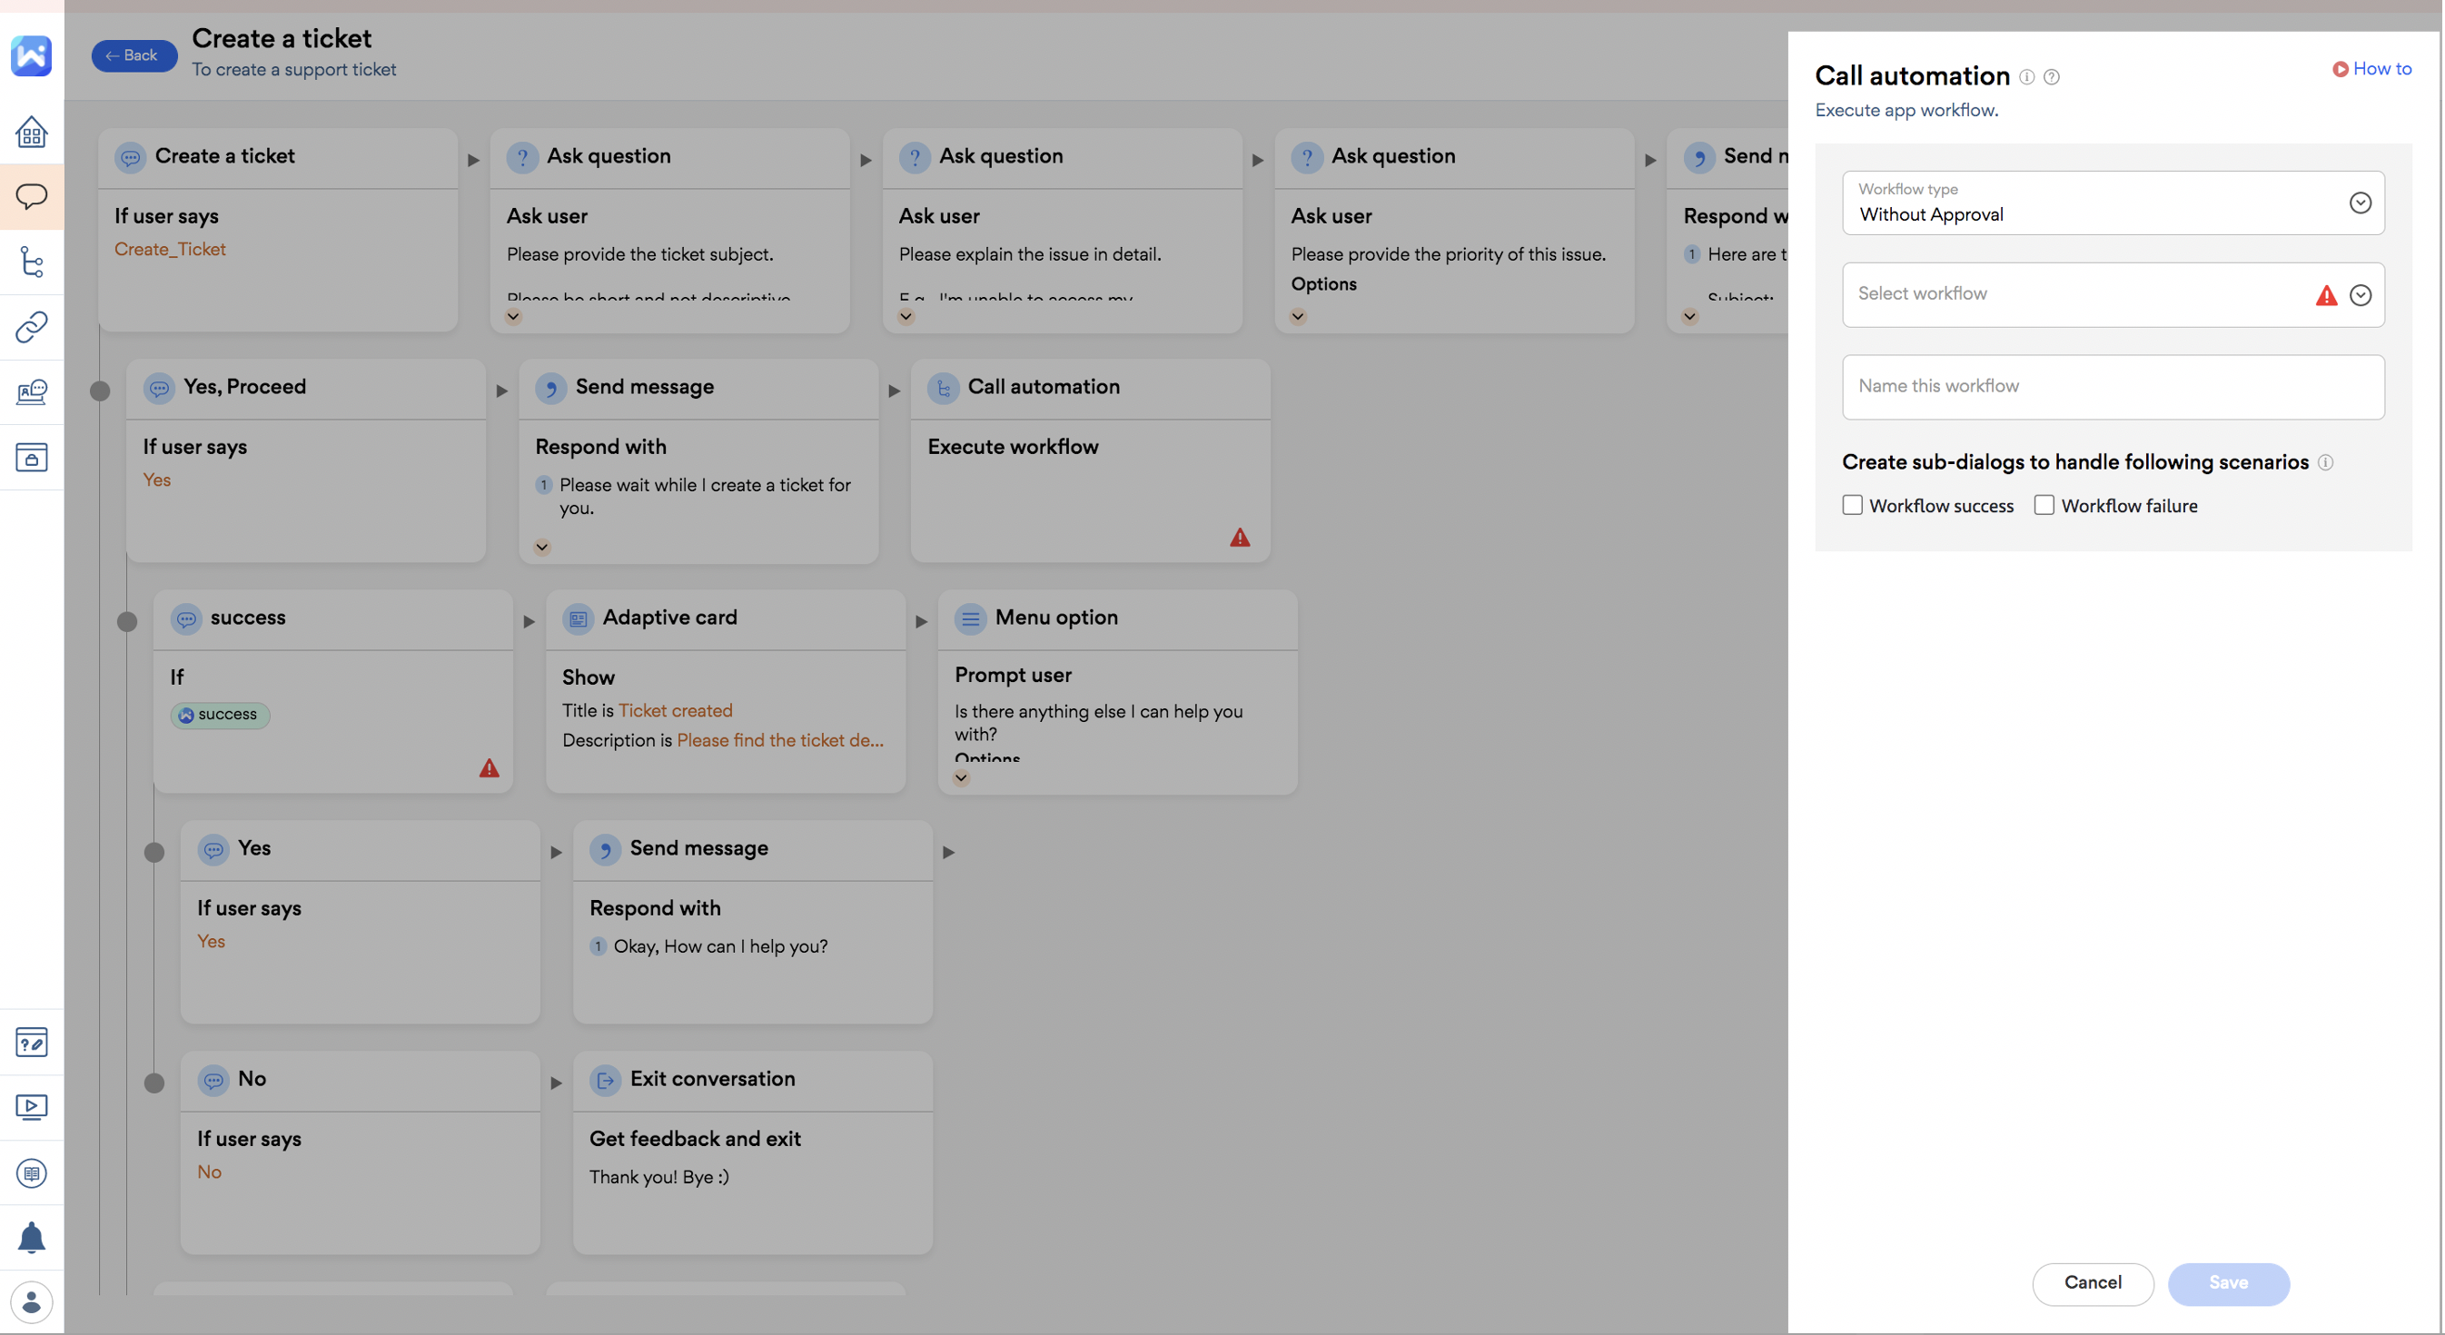The width and height of the screenshot is (2445, 1335).
Task: Expand the Menu option card chevron
Action: pyautogui.click(x=961, y=778)
